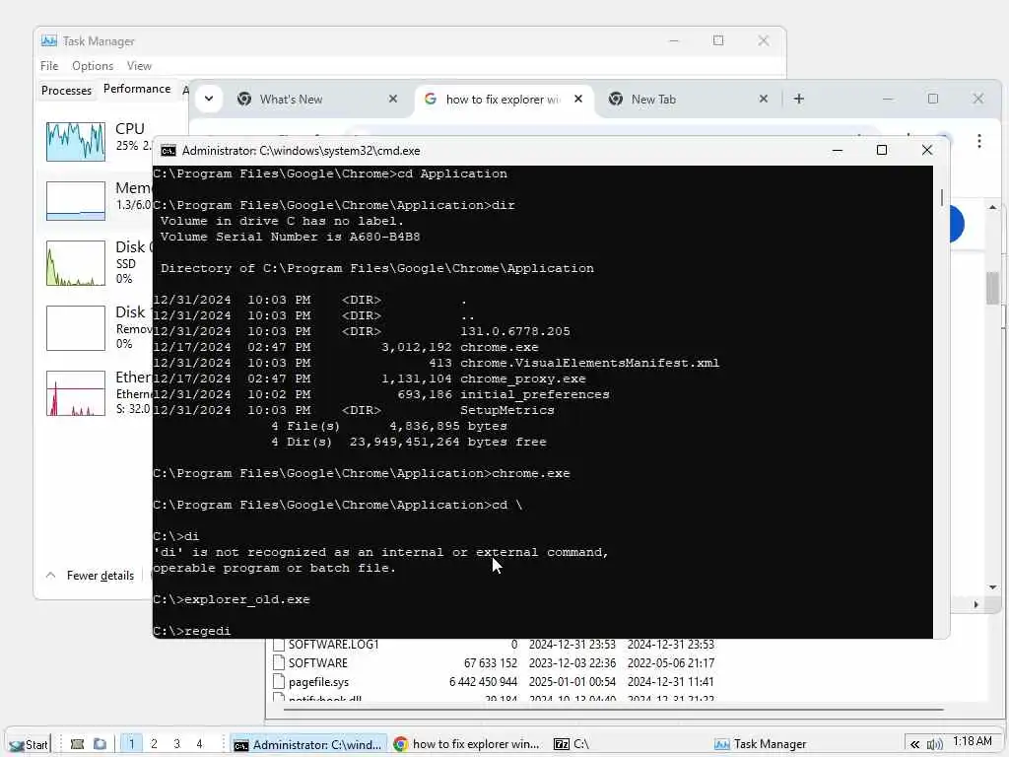1009x757 pixels.
Task: Click the 'chrome.exe' filename in the dir listing
Action: pos(500,347)
